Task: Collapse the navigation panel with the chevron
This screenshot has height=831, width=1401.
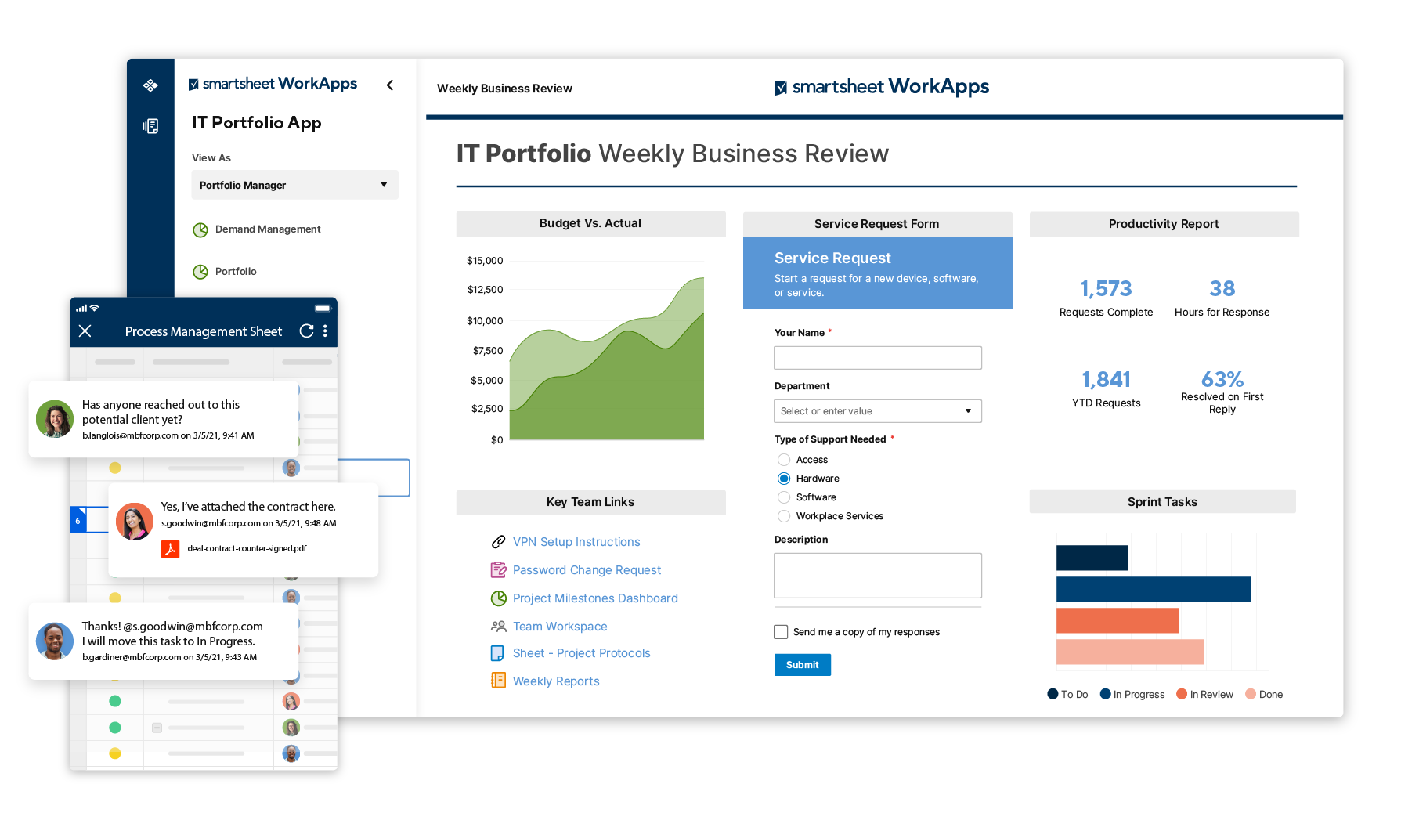Action: [390, 85]
